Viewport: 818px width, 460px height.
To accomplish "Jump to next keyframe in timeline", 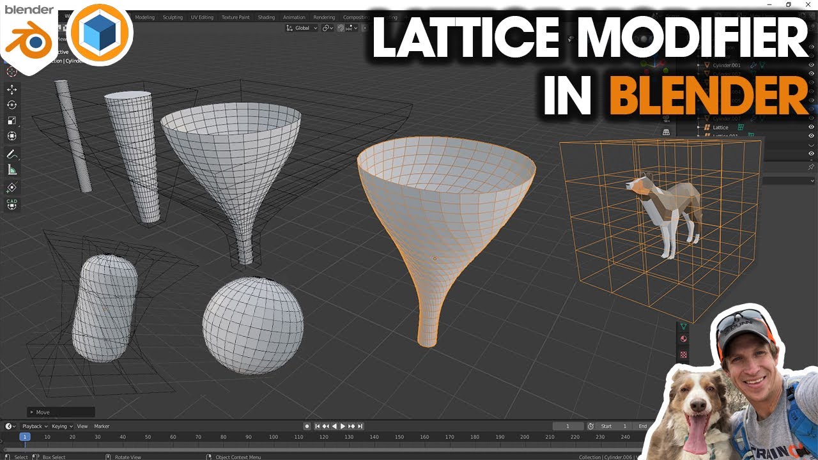I will [351, 426].
